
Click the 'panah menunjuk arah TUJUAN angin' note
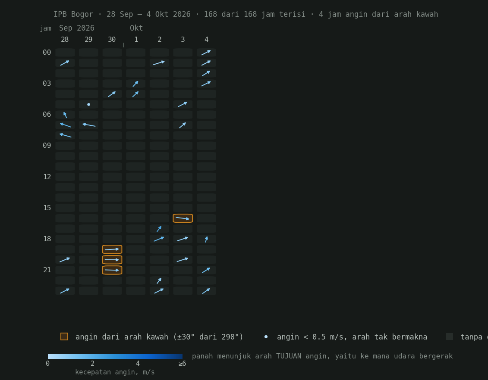tap(322, 356)
